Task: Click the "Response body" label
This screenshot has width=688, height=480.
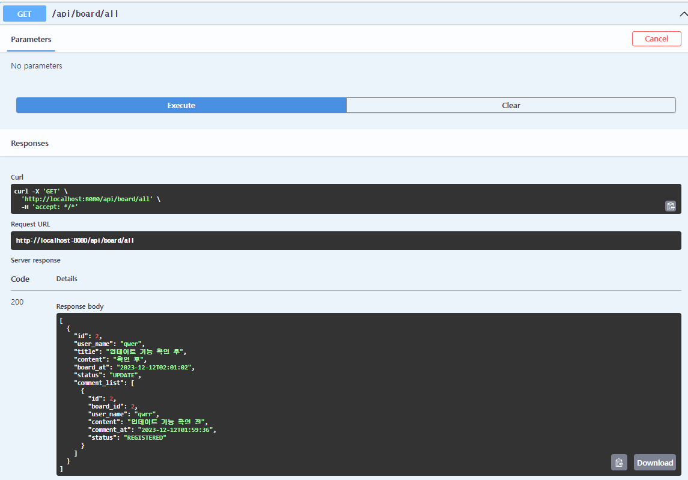Action: point(80,306)
